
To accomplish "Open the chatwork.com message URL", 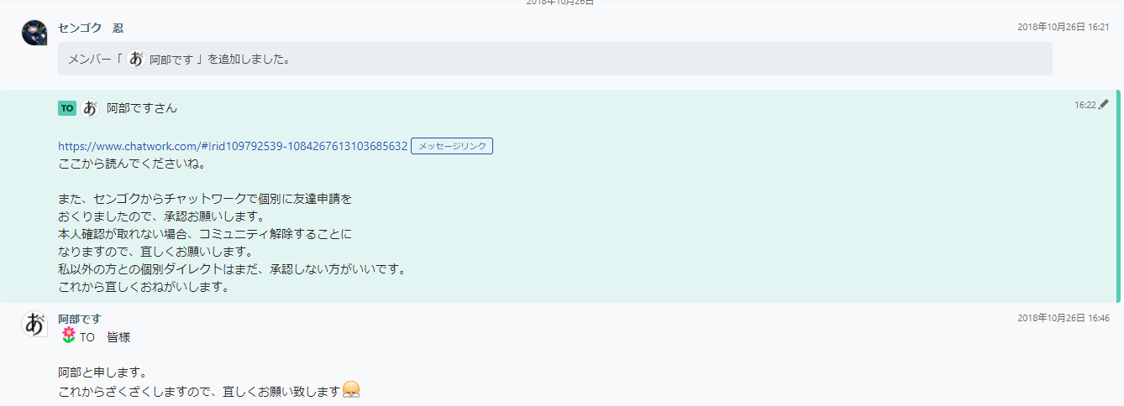I will coord(233,146).
